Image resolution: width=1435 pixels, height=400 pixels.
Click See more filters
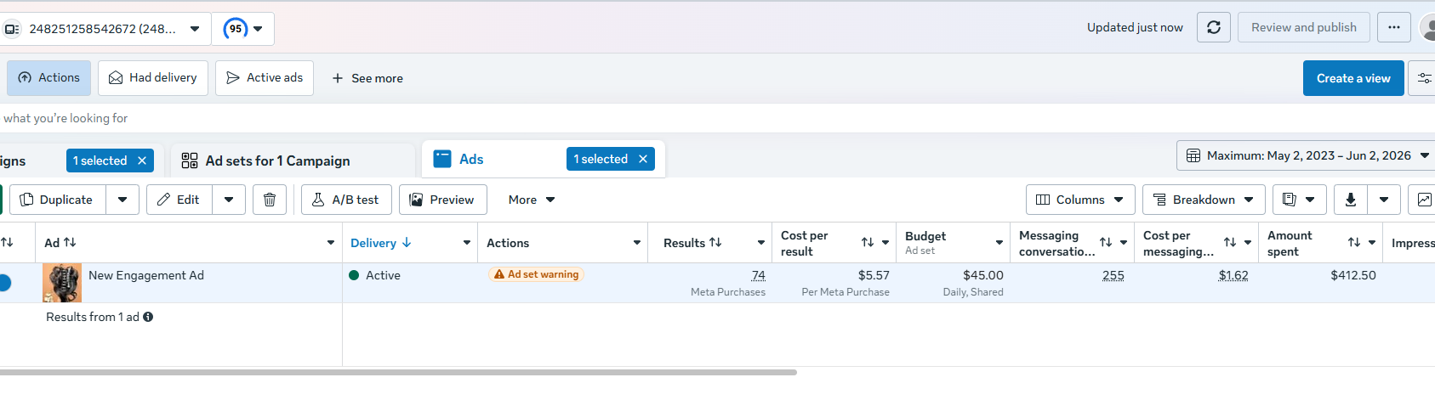point(367,78)
